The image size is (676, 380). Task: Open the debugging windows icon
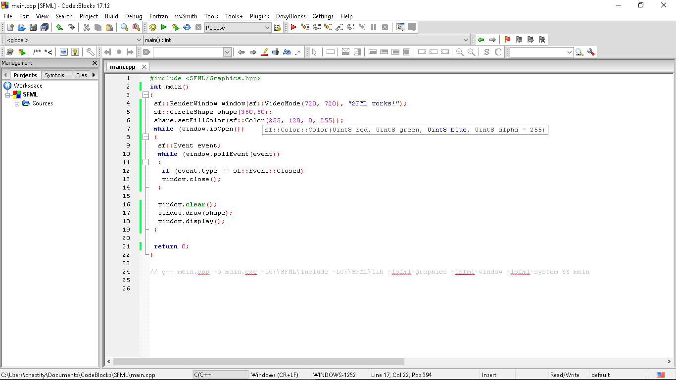(399, 27)
